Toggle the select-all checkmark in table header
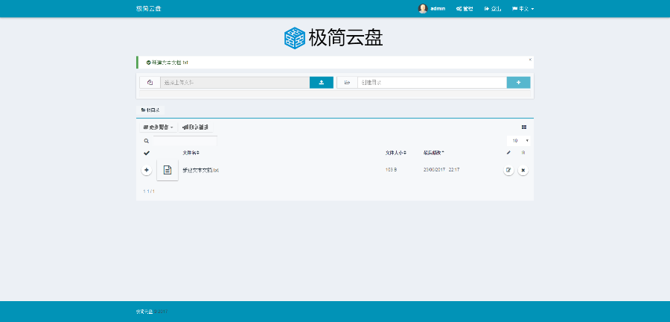Screen dimensions: 670x322 coord(147,153)
